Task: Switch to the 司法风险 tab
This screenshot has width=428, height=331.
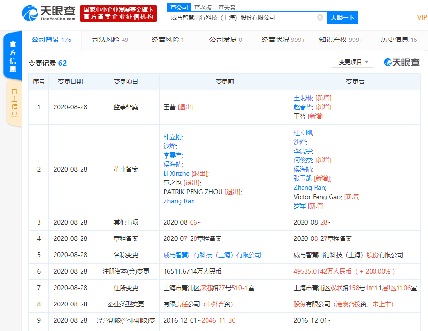Action: (110, 40)
